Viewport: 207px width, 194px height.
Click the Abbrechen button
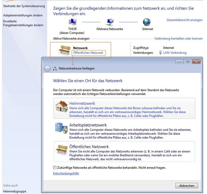[x=187, y=186]
